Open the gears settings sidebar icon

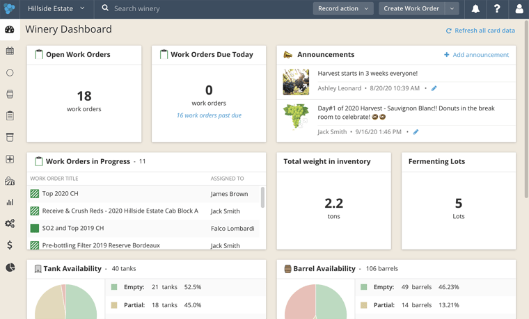[x=10, y=223]
